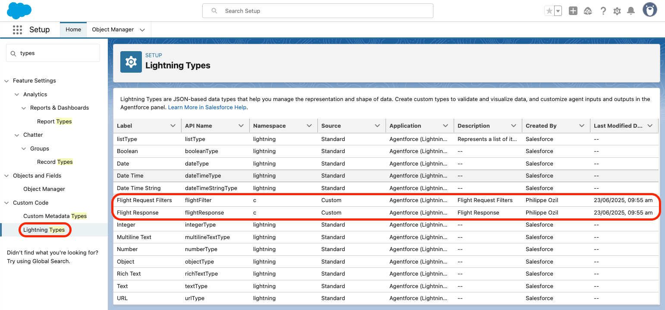Sort by the API Name column header
Image resolution: width=665 pixels, height=310 pixels.
pyautogui.click(x=198, y=126)
